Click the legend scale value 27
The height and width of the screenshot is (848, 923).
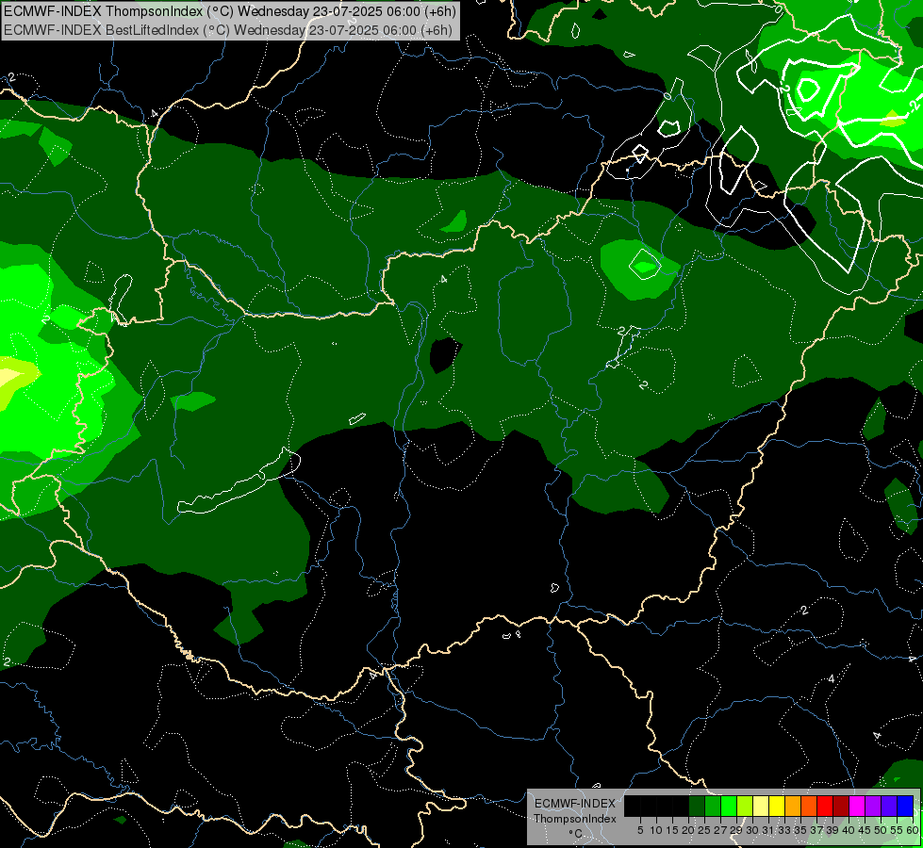[720, 830]
